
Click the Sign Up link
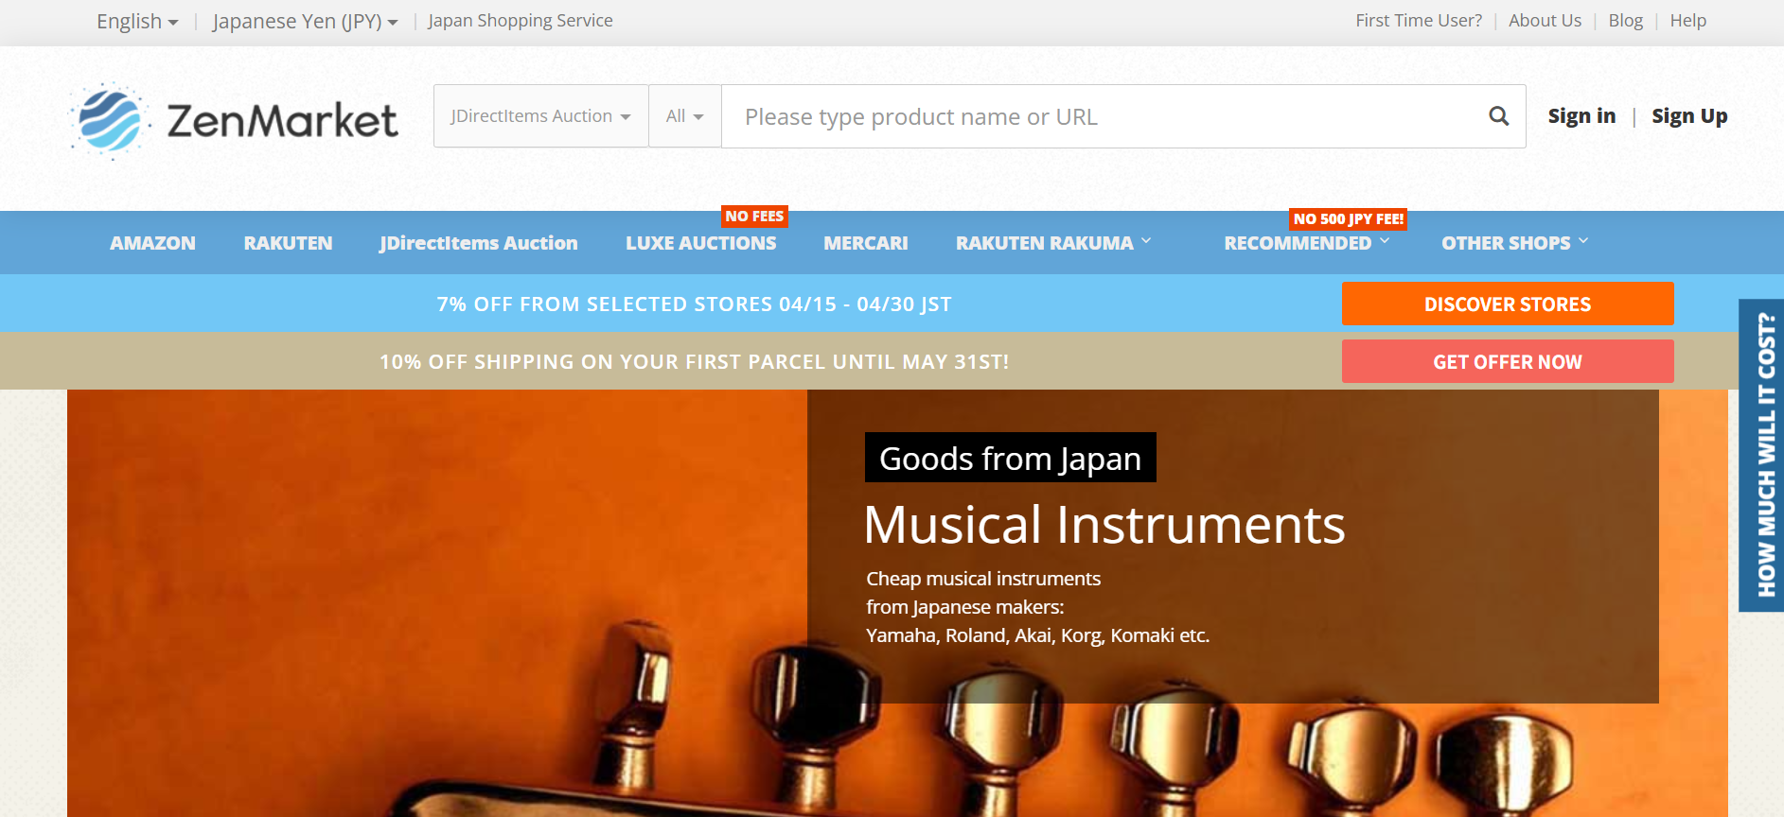(x=1689, y=116)
